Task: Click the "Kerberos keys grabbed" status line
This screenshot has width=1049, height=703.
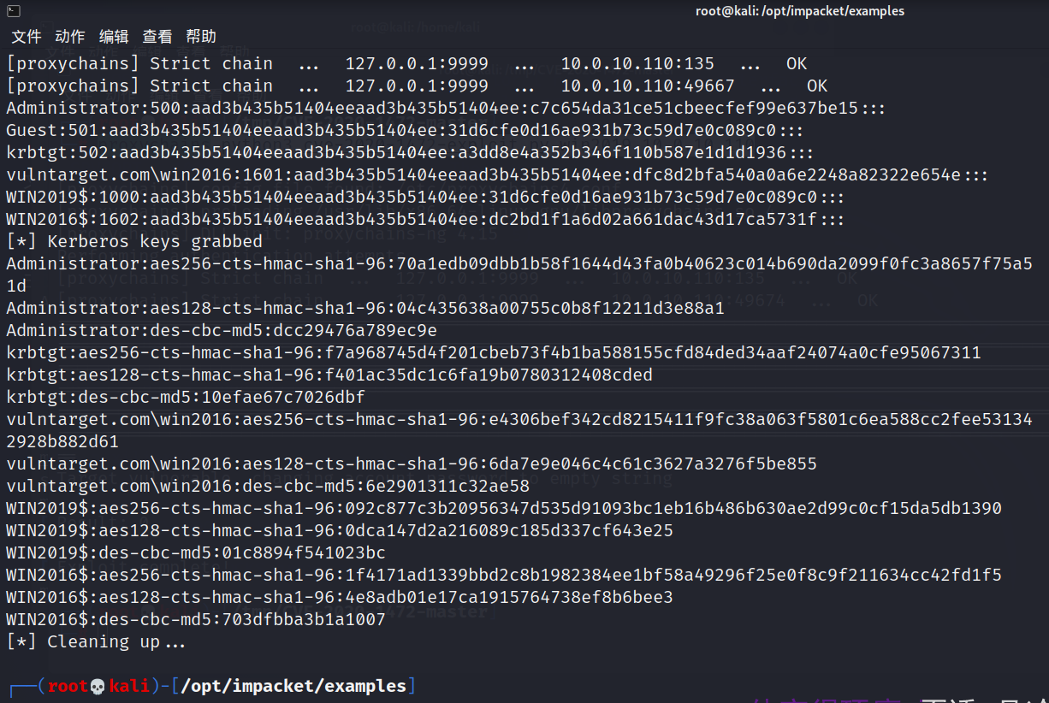Action: tap(134, 242)
